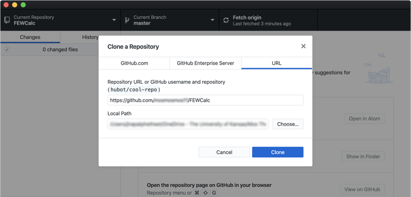The width and height of the screenshot is (411, 197).
Task: Click the green macOS zoom window button
Action: [x=23, y=5]
